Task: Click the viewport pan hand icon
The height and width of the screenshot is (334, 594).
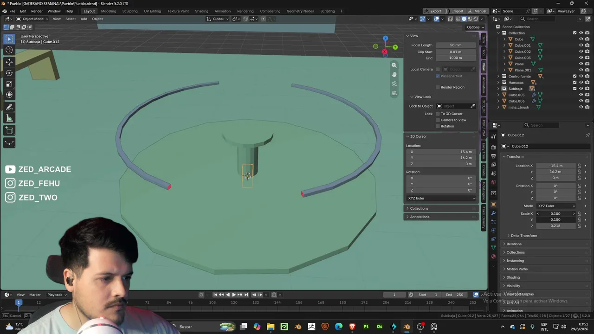Action: click(394, 75)
